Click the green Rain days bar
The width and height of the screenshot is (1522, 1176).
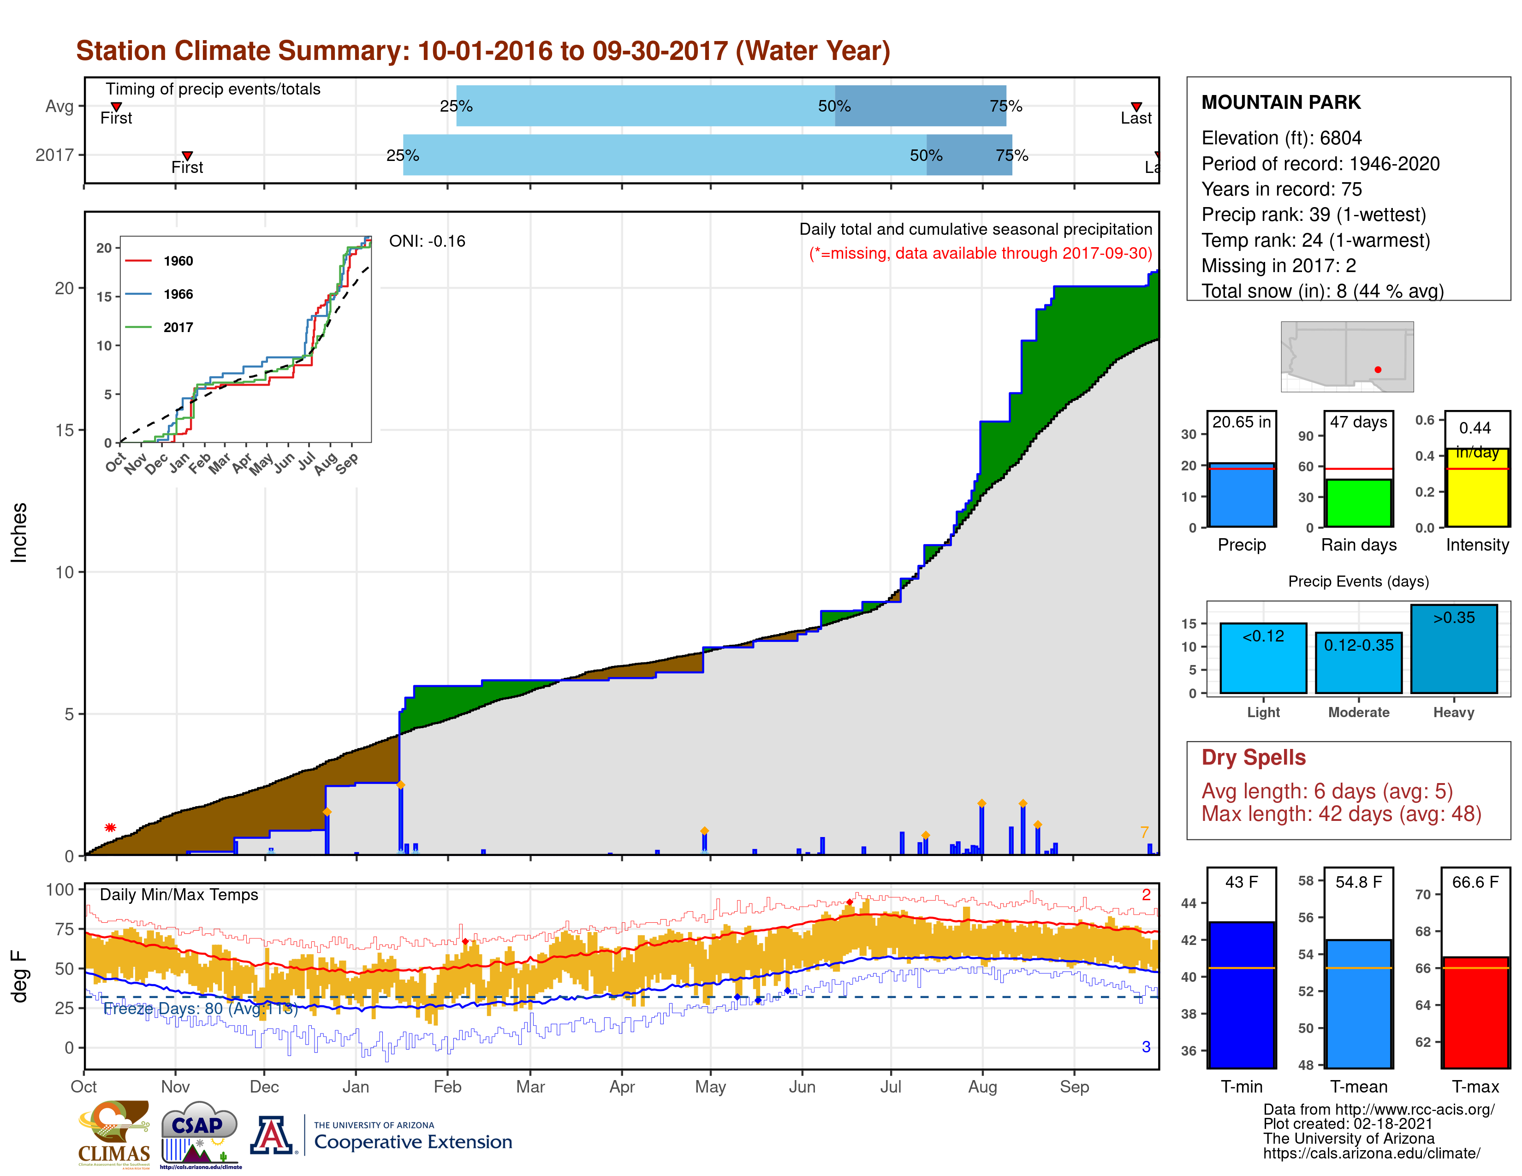[1358, 502]
